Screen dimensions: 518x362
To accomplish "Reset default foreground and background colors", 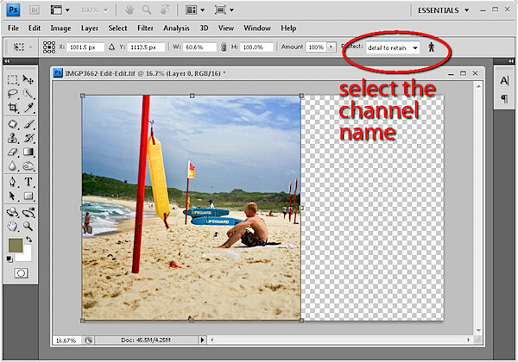I will (9, 259).
